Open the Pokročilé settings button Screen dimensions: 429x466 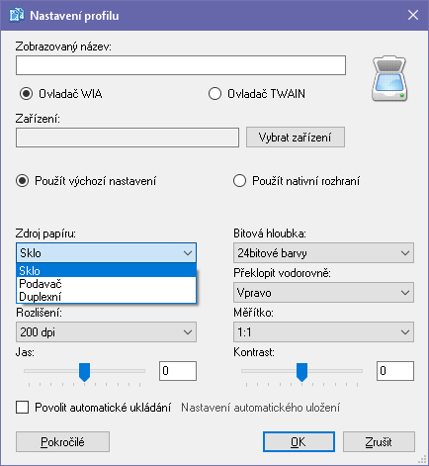tap(62, 442)
